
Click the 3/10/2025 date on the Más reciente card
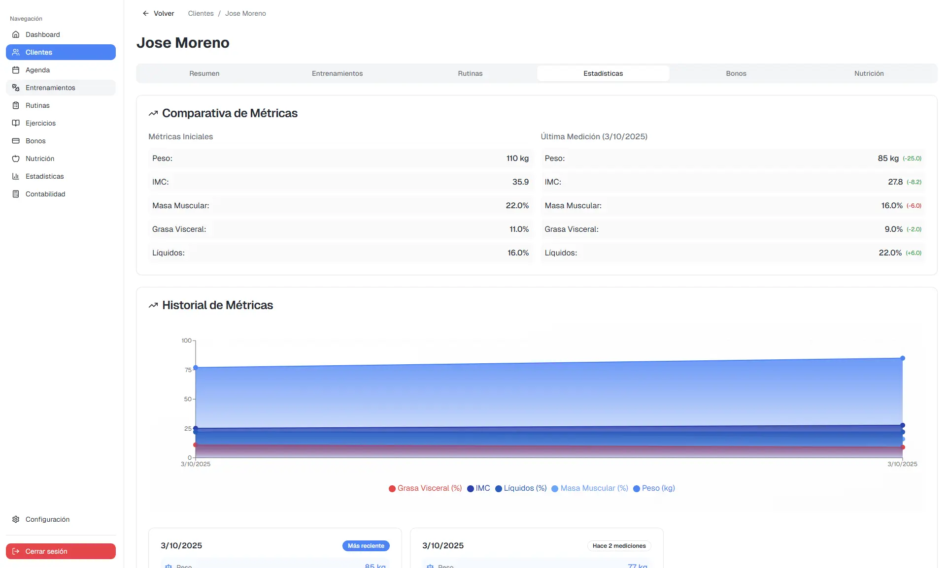click(181, 546)
